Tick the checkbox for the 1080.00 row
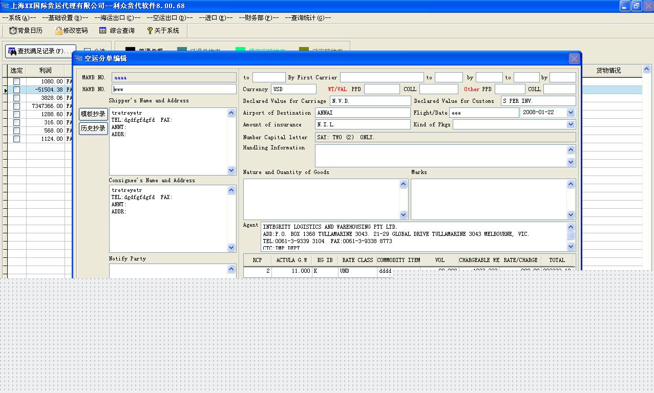This screenshot has width=654, height=393. [17, 81]
